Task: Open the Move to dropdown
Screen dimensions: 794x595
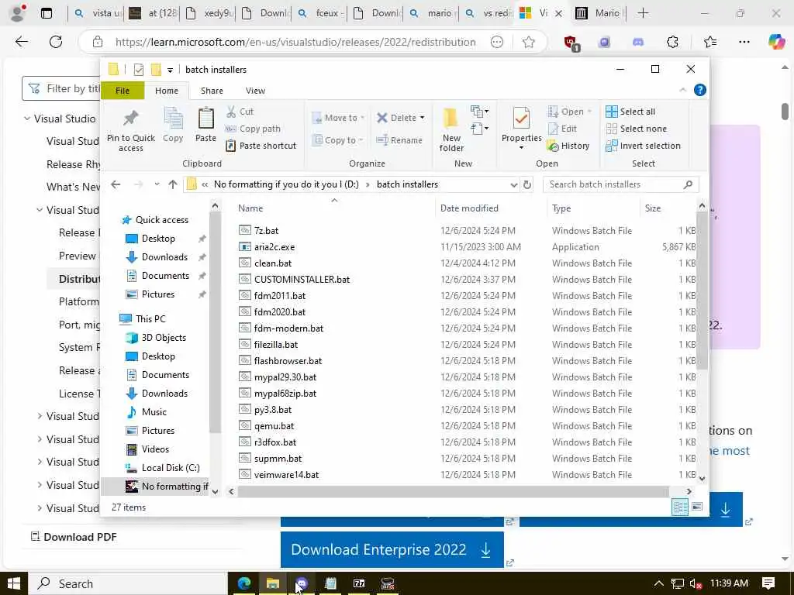Action: tap(338, 118)
